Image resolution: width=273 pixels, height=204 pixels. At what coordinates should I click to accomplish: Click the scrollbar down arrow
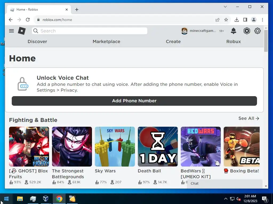point(266,186)
